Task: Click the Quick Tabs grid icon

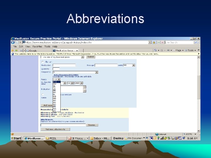Action: (21, 51)
